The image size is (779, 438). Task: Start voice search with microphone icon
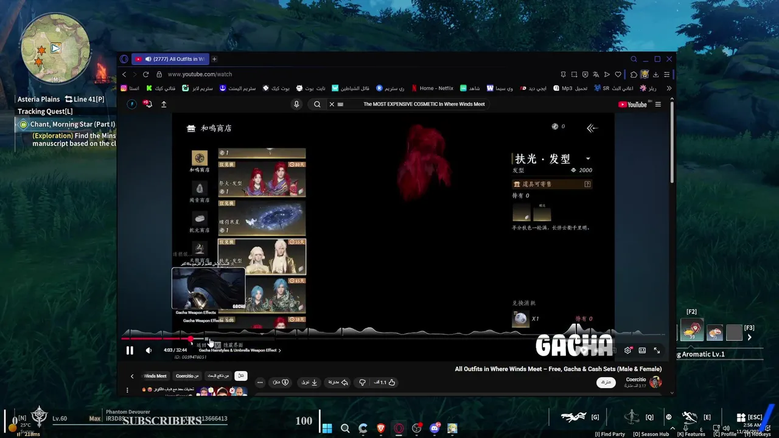click(296, 104)
